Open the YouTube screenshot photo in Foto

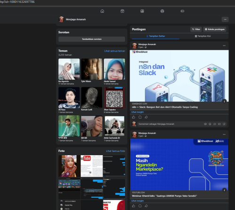tap(92, 166)
